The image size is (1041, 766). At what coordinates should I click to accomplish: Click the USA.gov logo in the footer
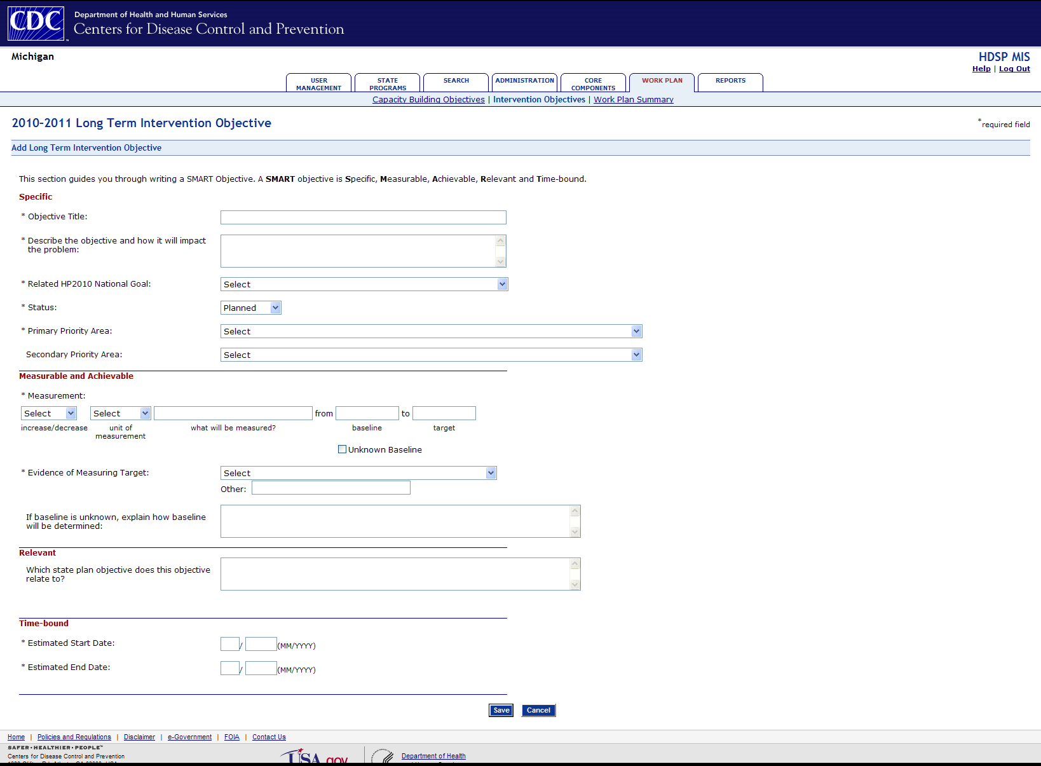(315, 757)
